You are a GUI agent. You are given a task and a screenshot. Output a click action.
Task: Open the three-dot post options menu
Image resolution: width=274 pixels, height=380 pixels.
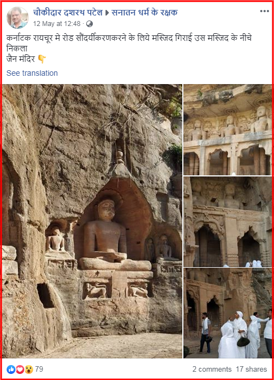point(264,11)
